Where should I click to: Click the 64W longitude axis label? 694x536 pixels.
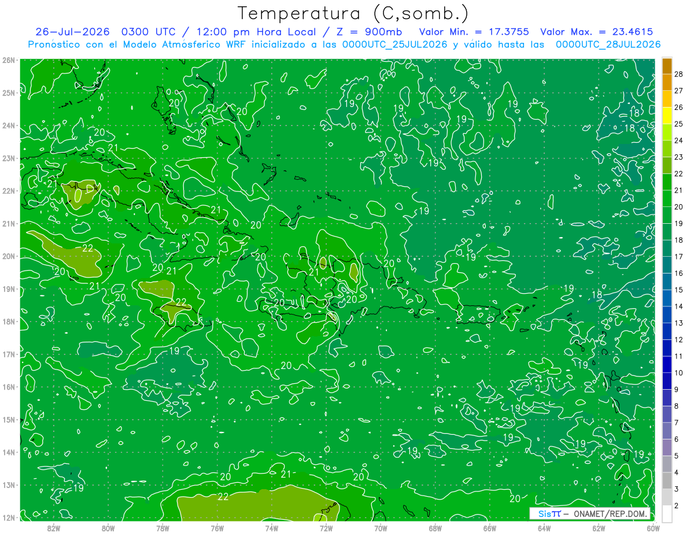click(544, 528)
